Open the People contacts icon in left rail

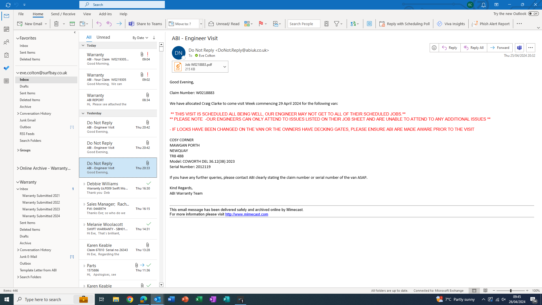(x=6, y=42)
